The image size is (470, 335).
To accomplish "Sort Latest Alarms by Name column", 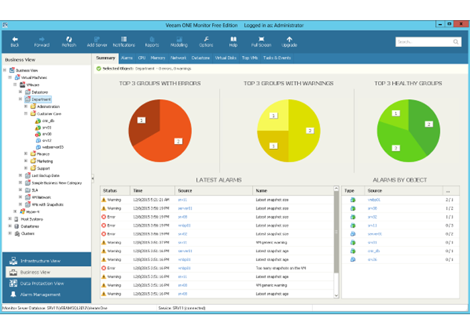I will point(293,190).
